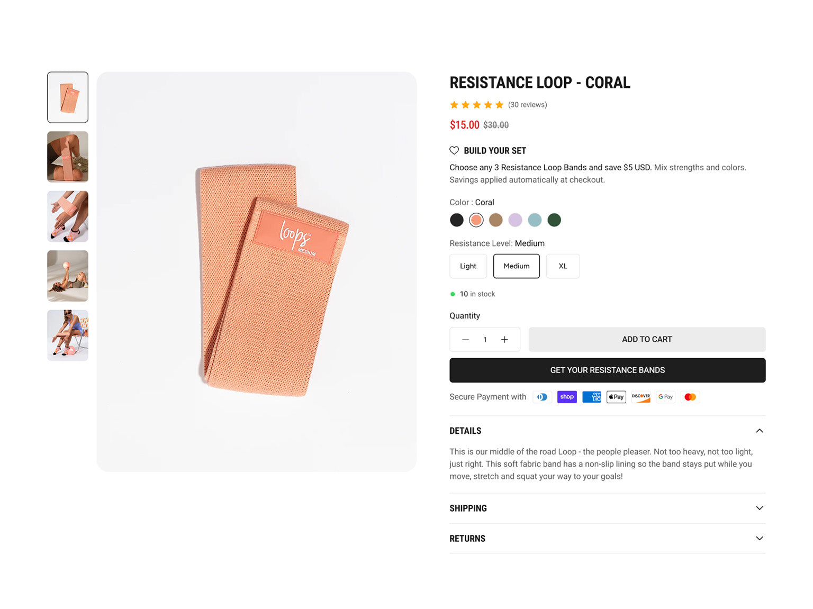The image size is (813, 609).
Task: Expand the Shipping section
Action: [x=759, y=508]
